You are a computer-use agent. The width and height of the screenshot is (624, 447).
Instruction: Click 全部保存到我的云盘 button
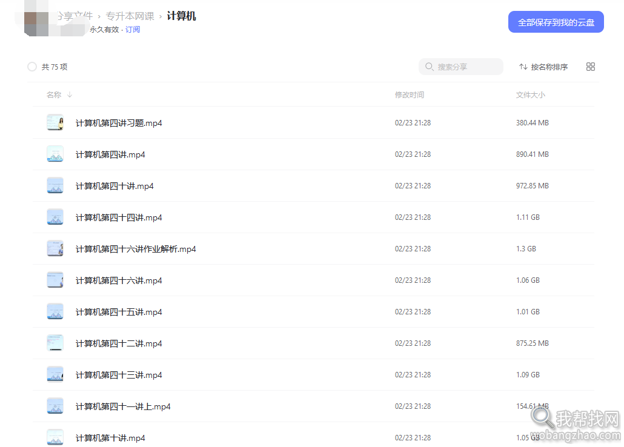[556, 22]
